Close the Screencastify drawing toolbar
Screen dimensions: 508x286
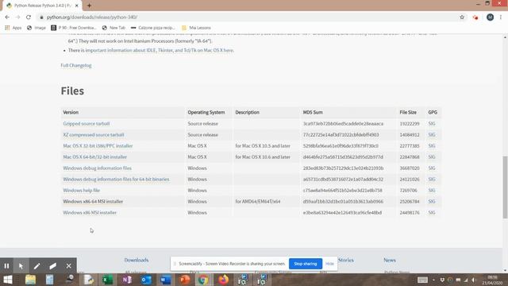pyautogui.click(x=69, y=266)
